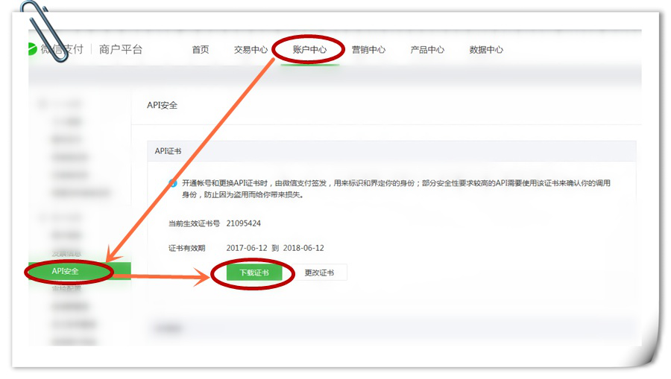
Task: Click the WeChat Pay green logo icon
Action: [32, 49]
